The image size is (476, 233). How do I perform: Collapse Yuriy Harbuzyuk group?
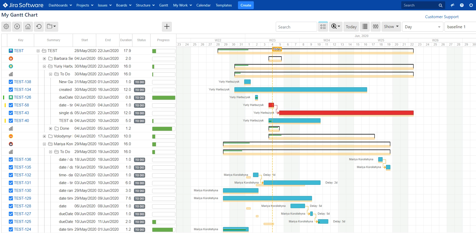(44, 67)
